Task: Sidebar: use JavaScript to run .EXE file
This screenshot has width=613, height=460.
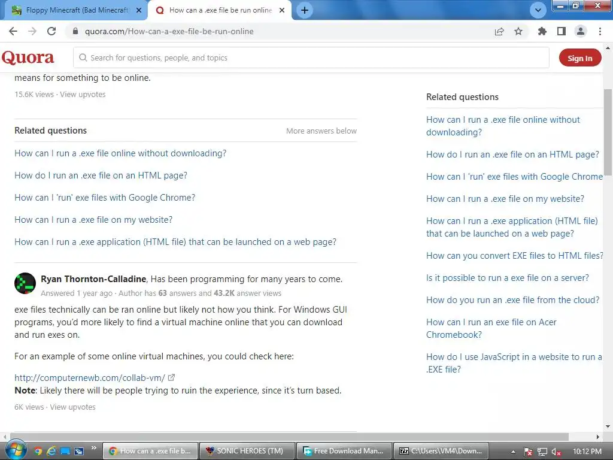Action: tap(514, 363)
